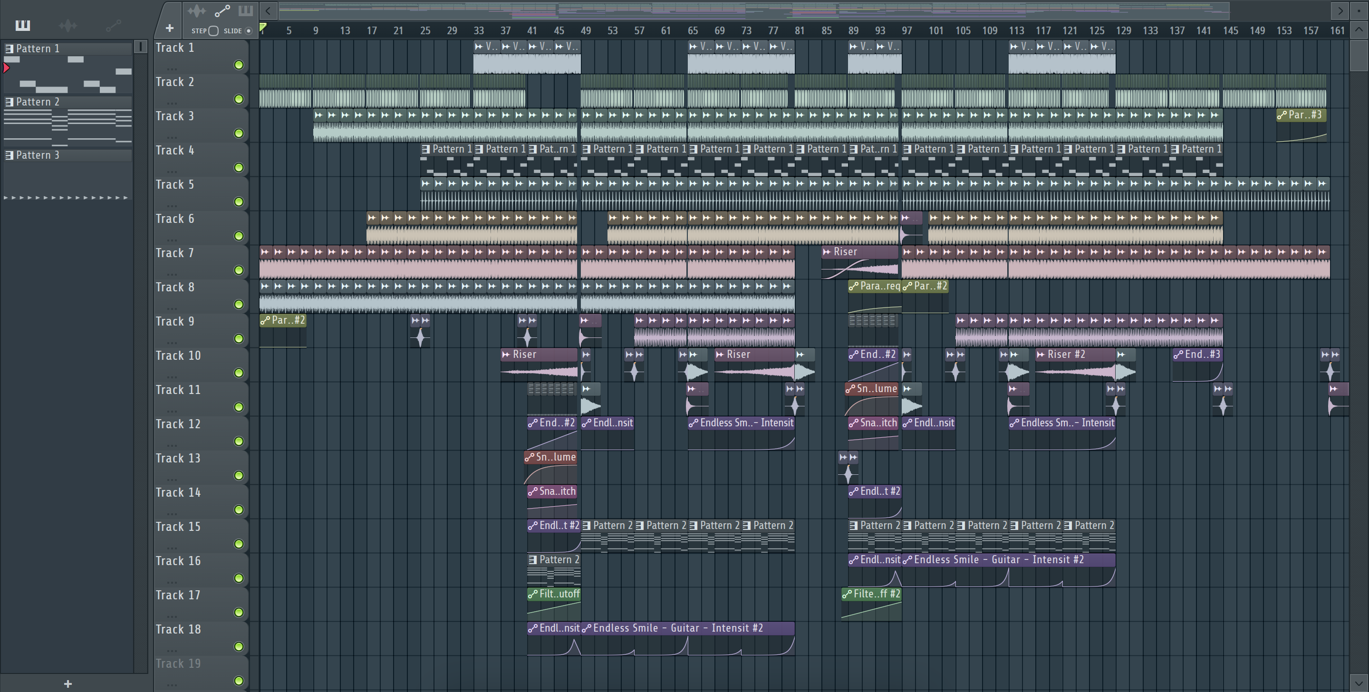Open the clip menu of Endl..t #2 on Track 14

coord(854,491)
